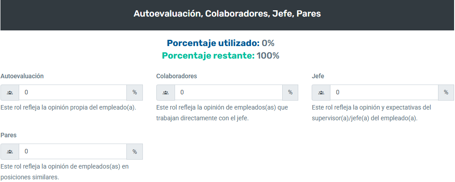Click the Porcentaje restante label
The width and height of the screenshot is (455, 182).
click(x=208, y=55)
